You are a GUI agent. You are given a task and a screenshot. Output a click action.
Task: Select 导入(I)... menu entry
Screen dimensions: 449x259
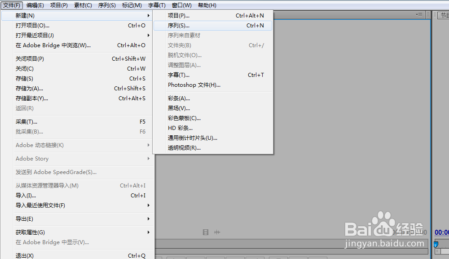[x=77, y=196]
